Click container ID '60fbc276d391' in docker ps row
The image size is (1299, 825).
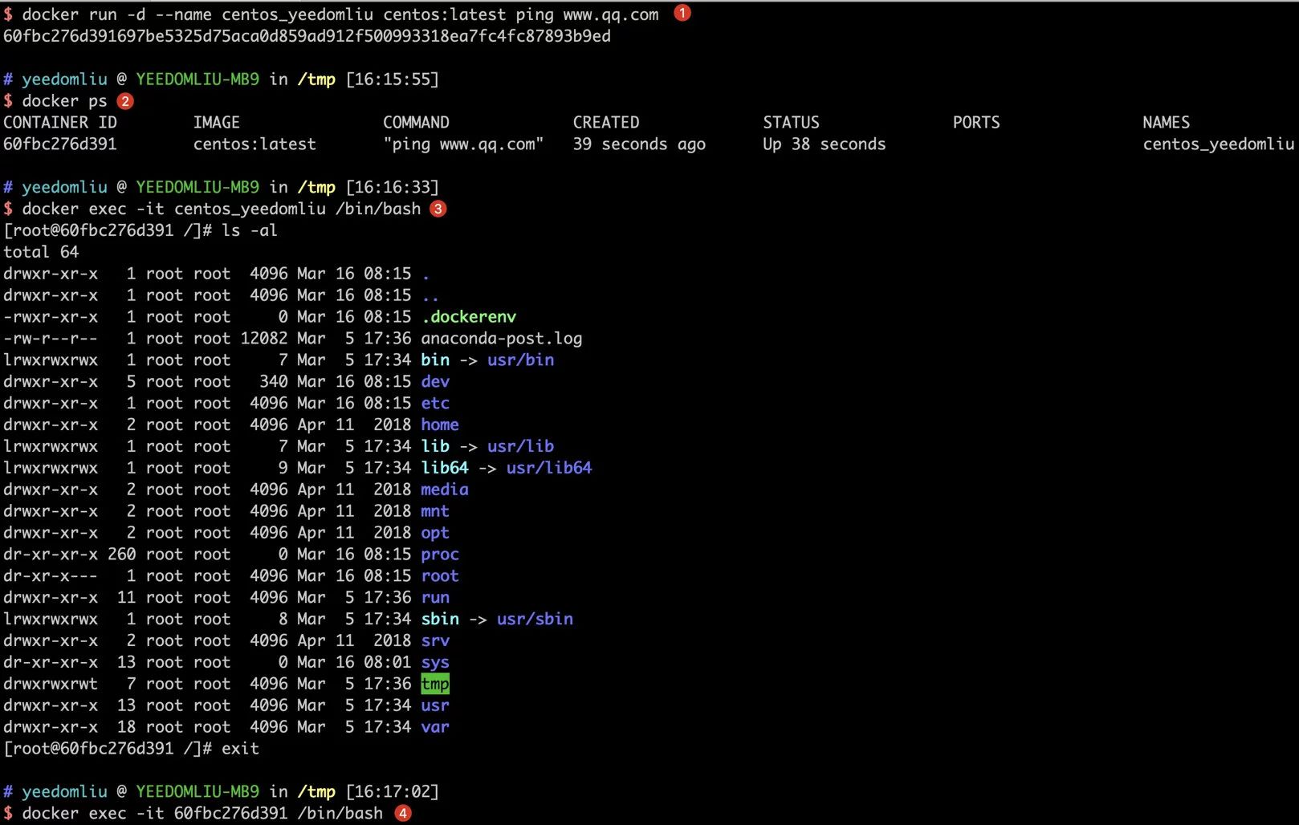[x=60, y=144]
